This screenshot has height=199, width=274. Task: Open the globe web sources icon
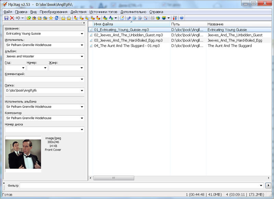coord(158,18)
